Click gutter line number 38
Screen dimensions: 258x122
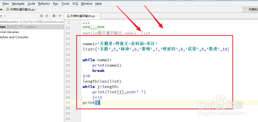68,108
